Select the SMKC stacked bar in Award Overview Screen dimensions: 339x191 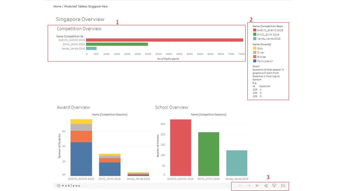click(110, 164)
